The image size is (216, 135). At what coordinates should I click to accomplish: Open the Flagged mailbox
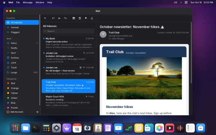point(22,32)
